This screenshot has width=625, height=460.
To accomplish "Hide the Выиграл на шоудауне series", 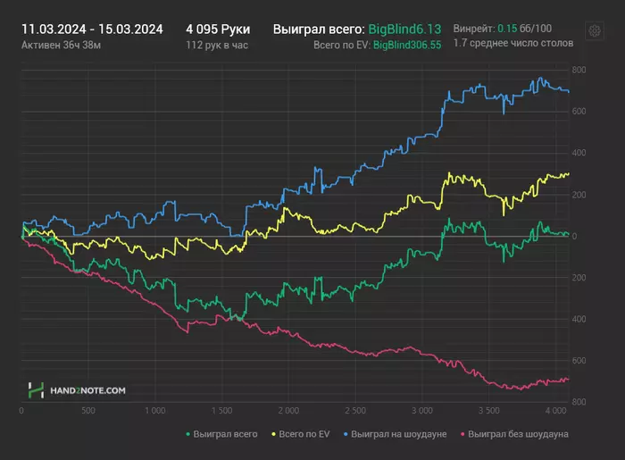I will pyautogui.click(x=398, y=435).
